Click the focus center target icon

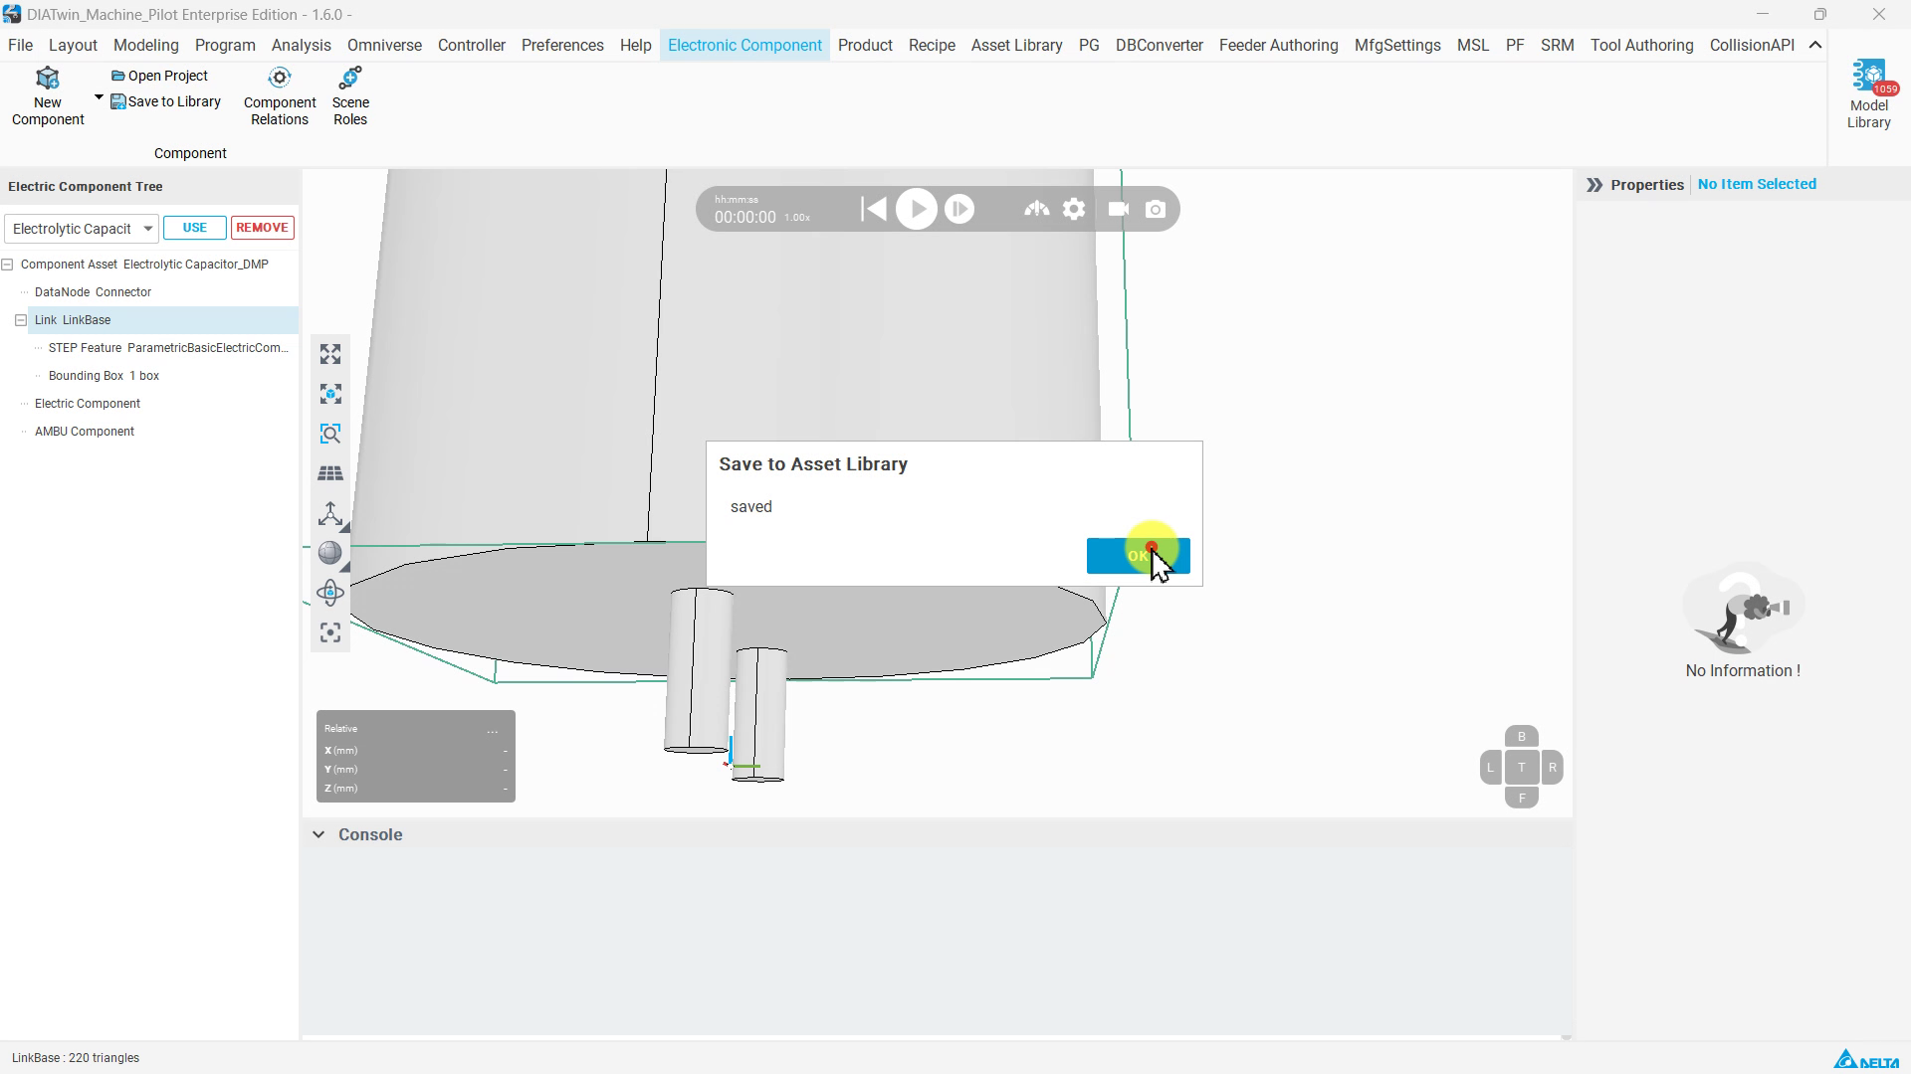(x=330, y=633)
